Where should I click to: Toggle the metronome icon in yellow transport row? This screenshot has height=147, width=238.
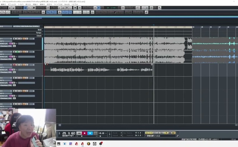coord(158,133)
